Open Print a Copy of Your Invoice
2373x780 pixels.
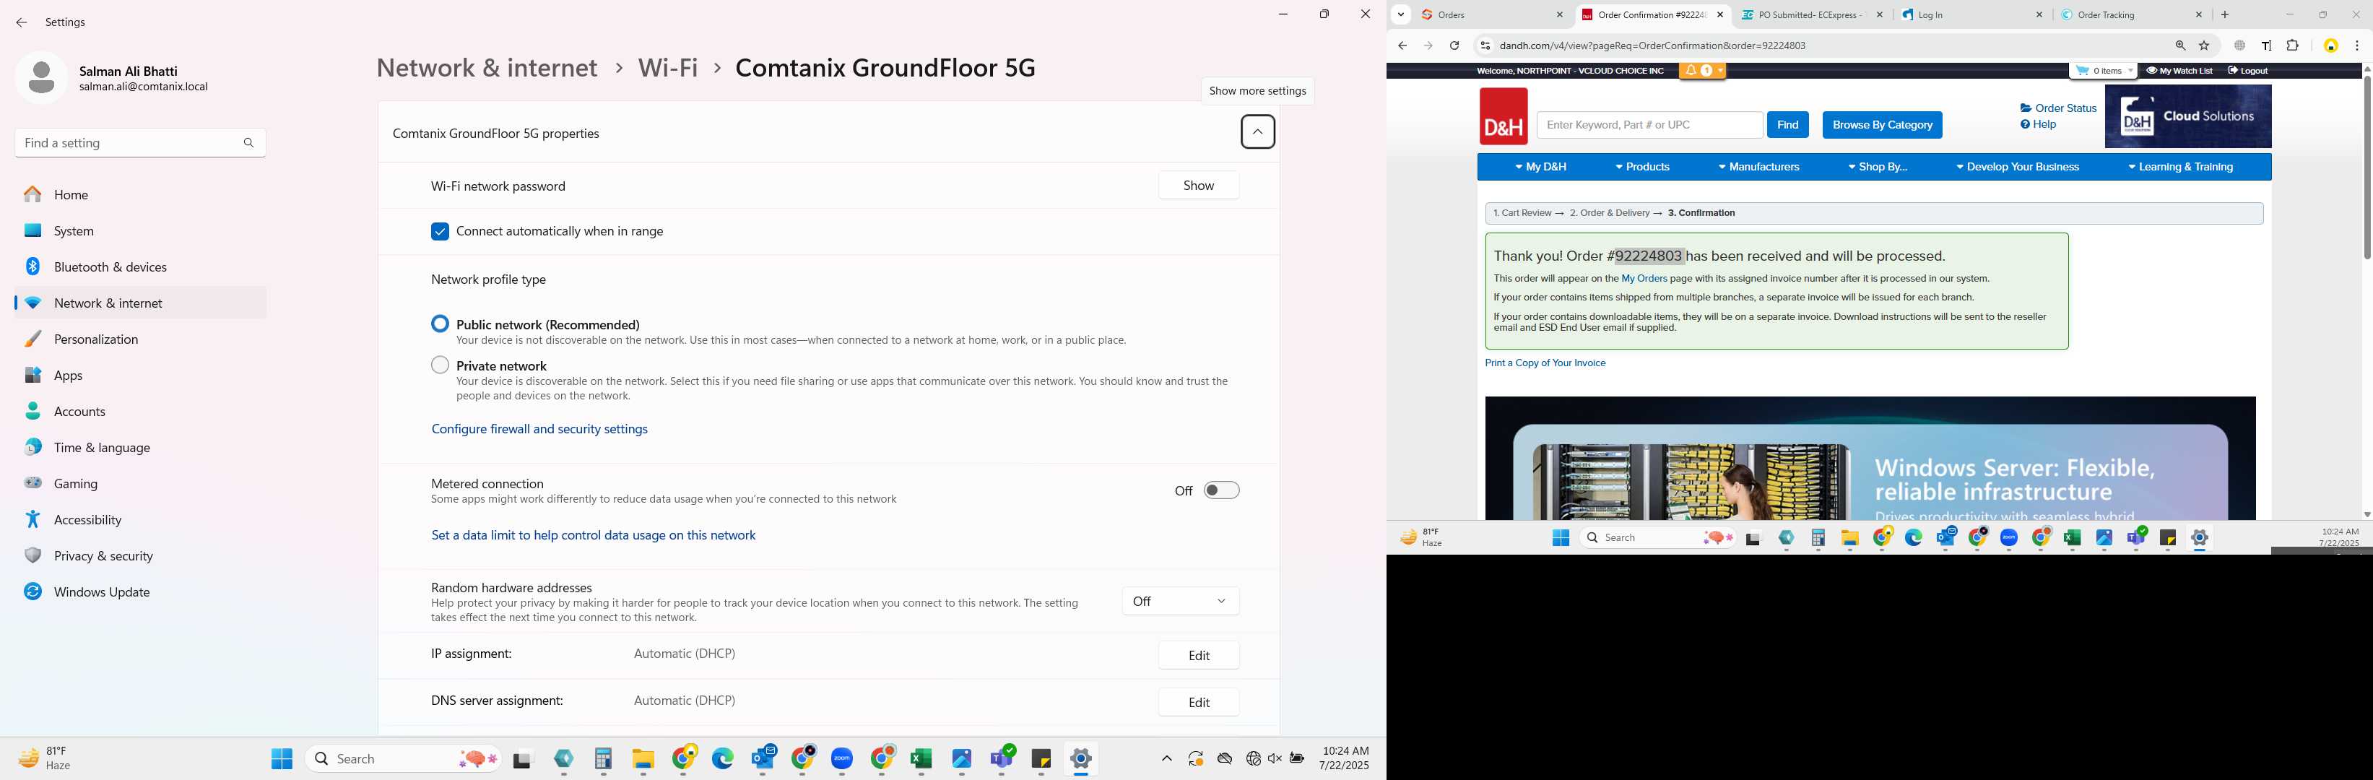(x=1545, y=363)
